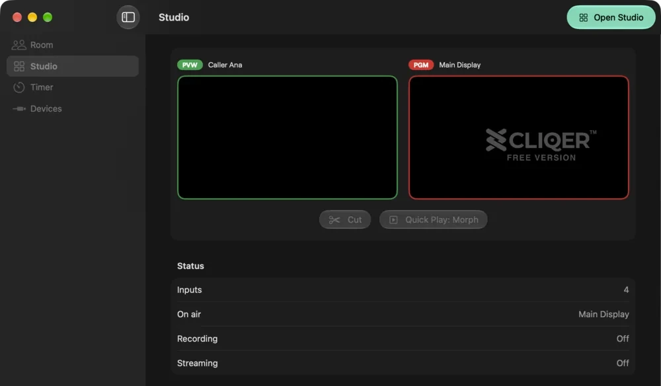This screenshot has height=386, width=661.
Task: Click the Caller Ana preview label
Action: click(x=225, y=65)
